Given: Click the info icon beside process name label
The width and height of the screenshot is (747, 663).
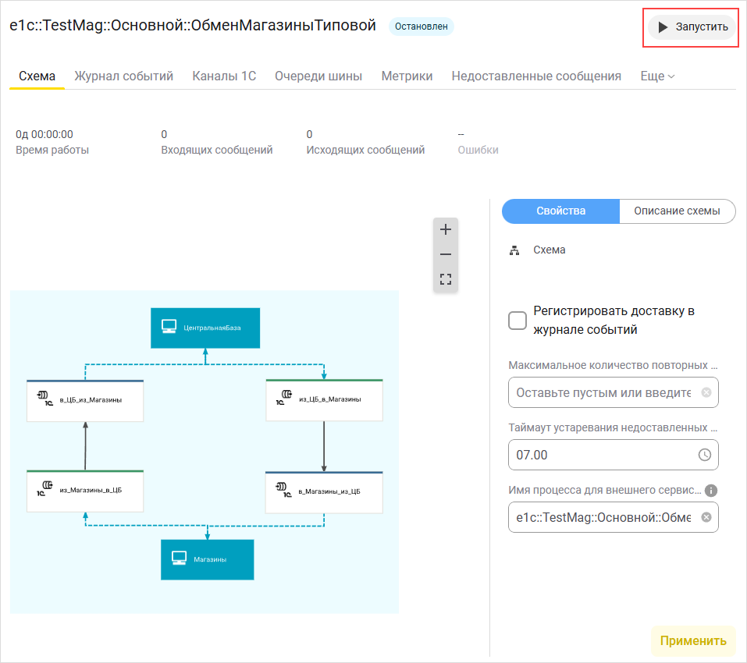Looking at the screenshot, I should coord(710,491).
